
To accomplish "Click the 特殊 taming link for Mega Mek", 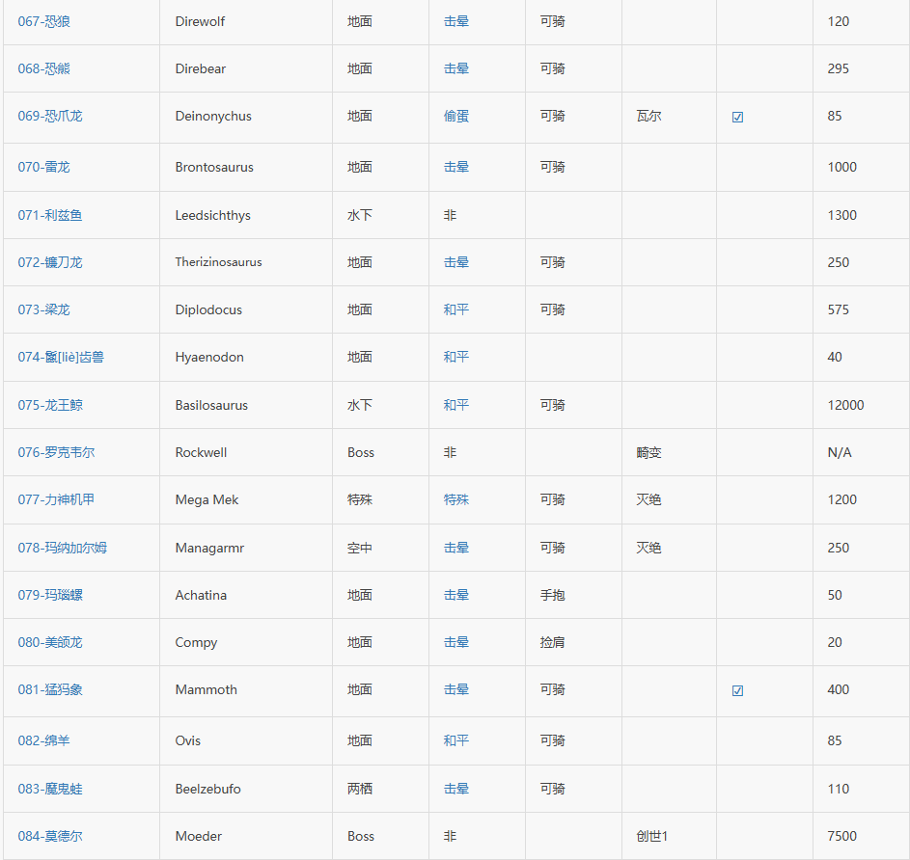I will (x=456, y=499).
